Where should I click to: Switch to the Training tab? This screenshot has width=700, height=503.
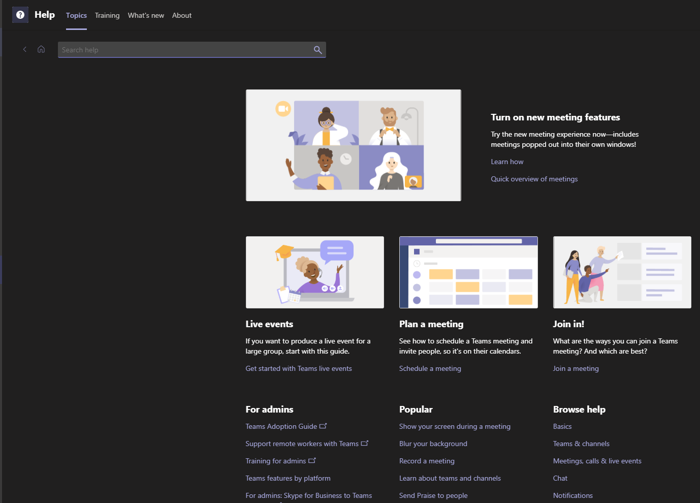tap(107, 15)
